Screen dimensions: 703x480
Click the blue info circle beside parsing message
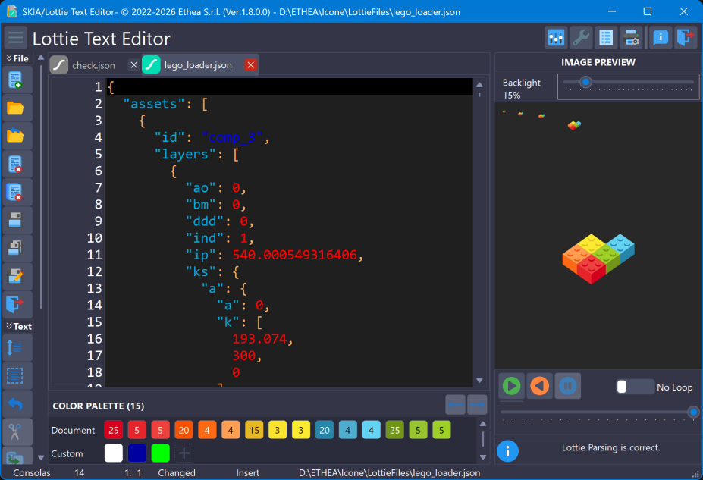pyautogui.click(x=507, y=451)
